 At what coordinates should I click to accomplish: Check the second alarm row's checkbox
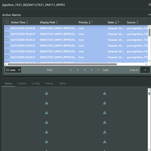point(7,34)
